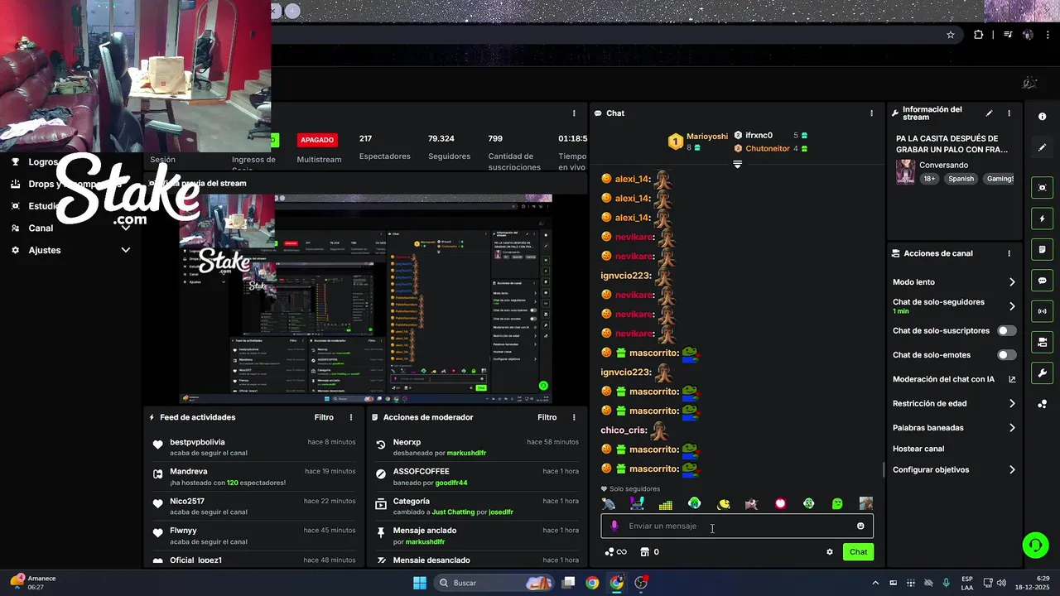Click the APAGADO Multistream badge
1060x596 pixels.
pos(317,140)
